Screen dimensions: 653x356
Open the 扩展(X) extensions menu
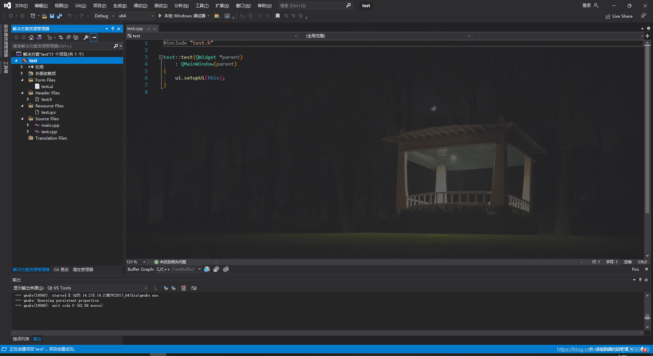tap(222, 5)
